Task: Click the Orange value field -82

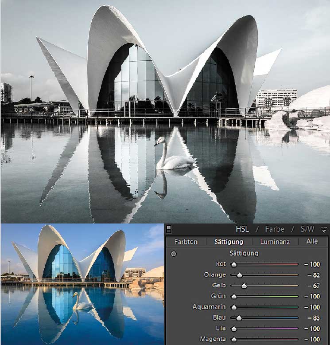Action: click(x=314, y=275)
